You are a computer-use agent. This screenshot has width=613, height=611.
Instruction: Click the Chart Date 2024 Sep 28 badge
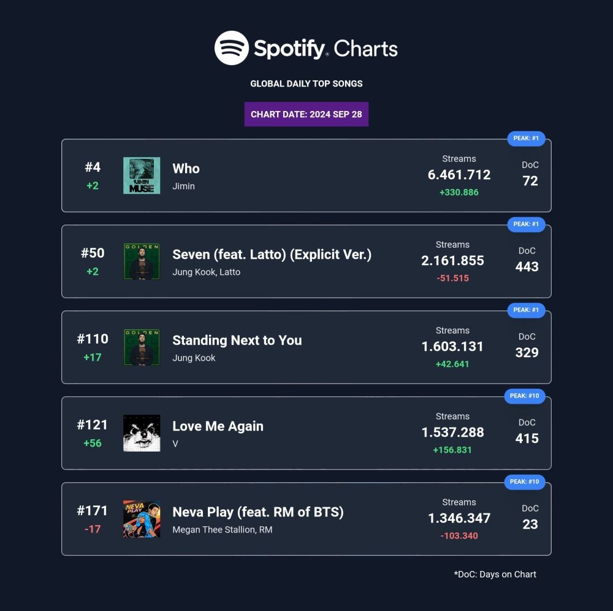[306, 114]
